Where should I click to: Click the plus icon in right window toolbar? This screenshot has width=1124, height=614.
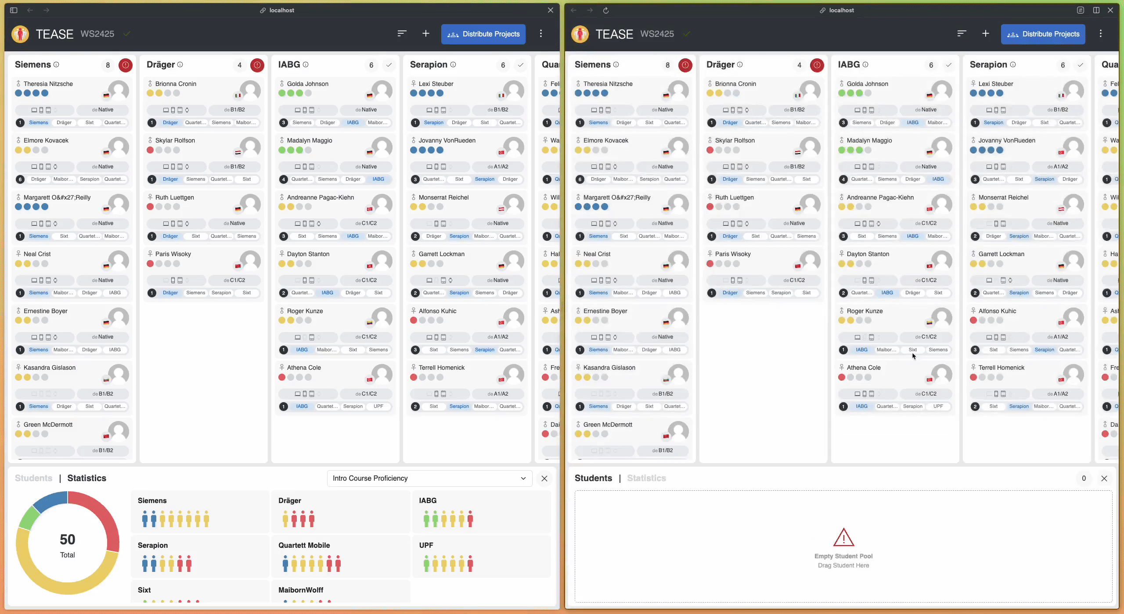coord(985,34)
